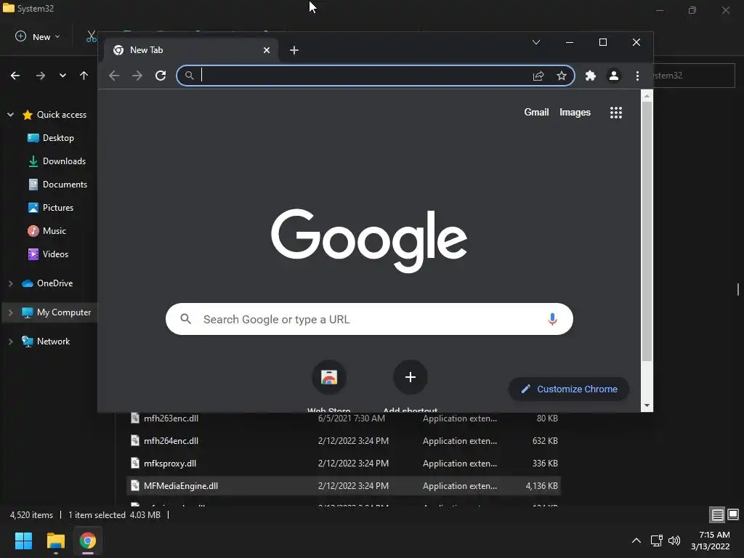Open the network tray icon
Viewport: 744px width, 558px height.
(657, 541)
